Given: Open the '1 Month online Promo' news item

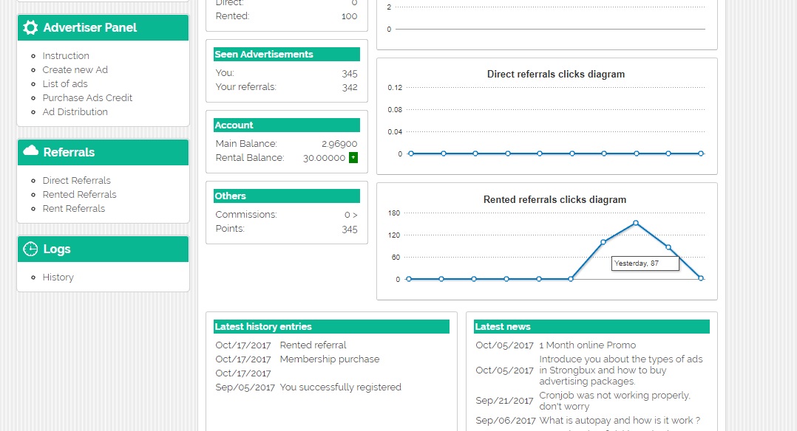Looking at the screenshot, I should [587, 345].
